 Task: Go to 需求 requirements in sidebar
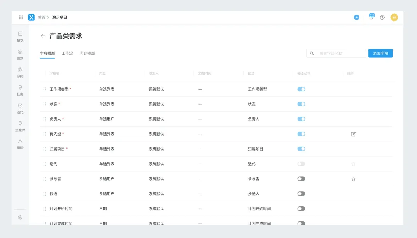click(x=20, y=54)
